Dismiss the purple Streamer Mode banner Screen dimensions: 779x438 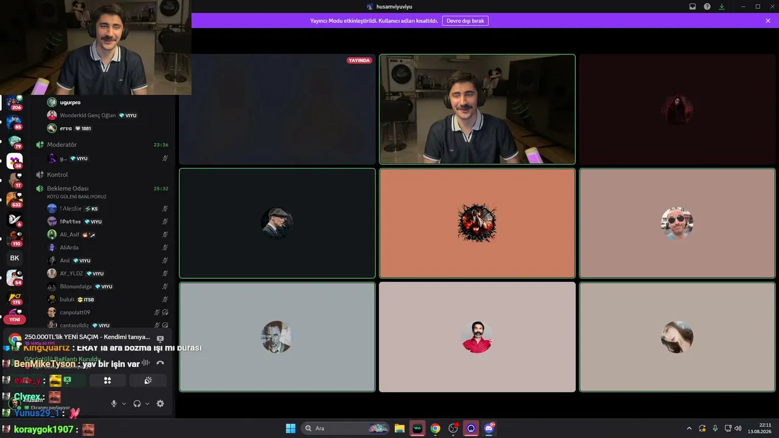click(768, 21)
